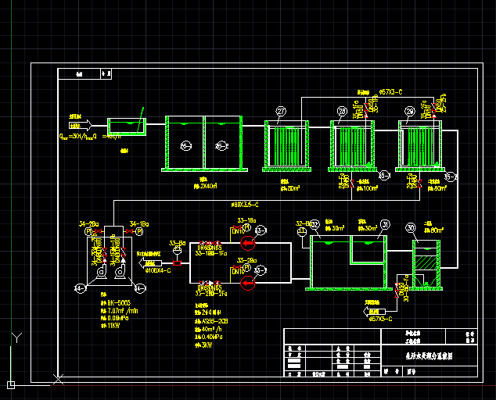Click the tag text 34-2Ba

pyautogui.click(x=89, y=224)
